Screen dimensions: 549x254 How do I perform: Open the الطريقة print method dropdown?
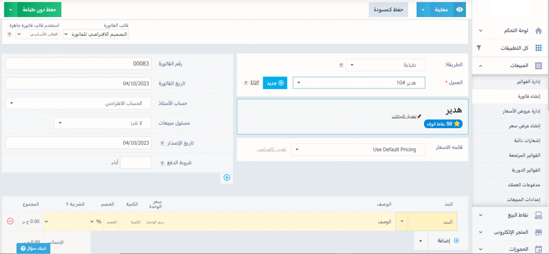coord(385,65)
